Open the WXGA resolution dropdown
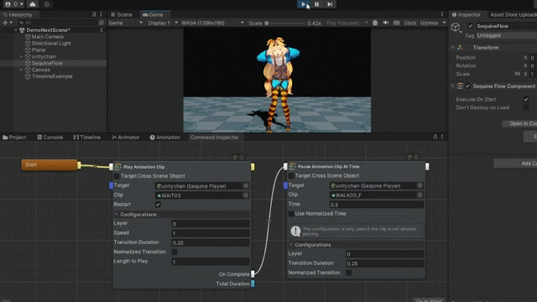The image size is (537, 302). click(x=212, y=23)
